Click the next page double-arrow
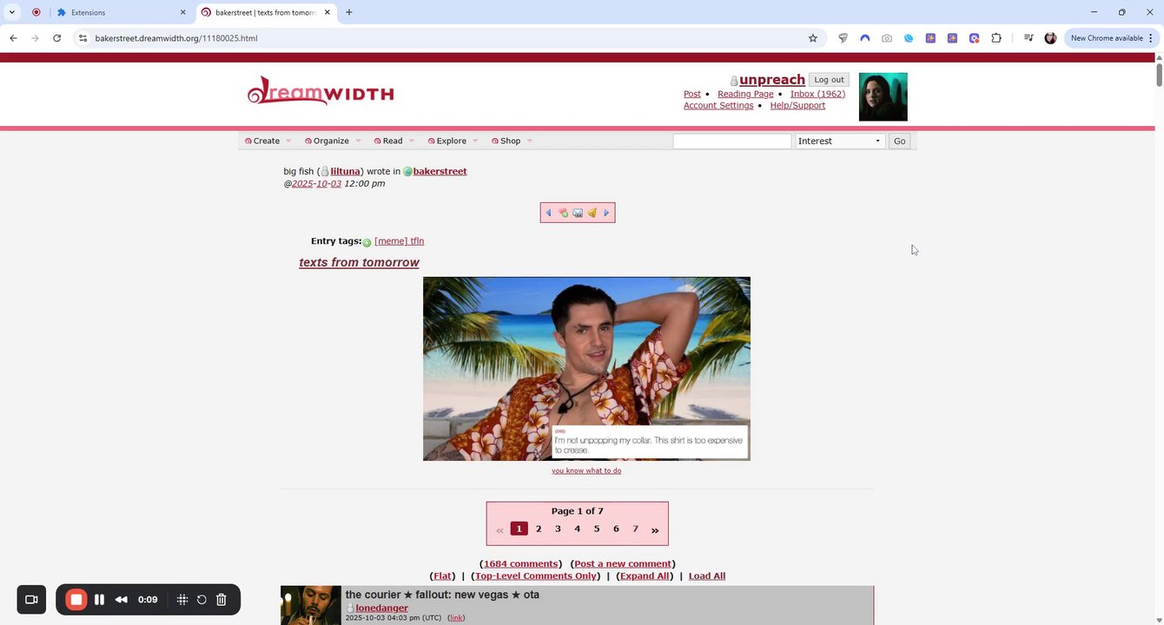 pos(655,530)
